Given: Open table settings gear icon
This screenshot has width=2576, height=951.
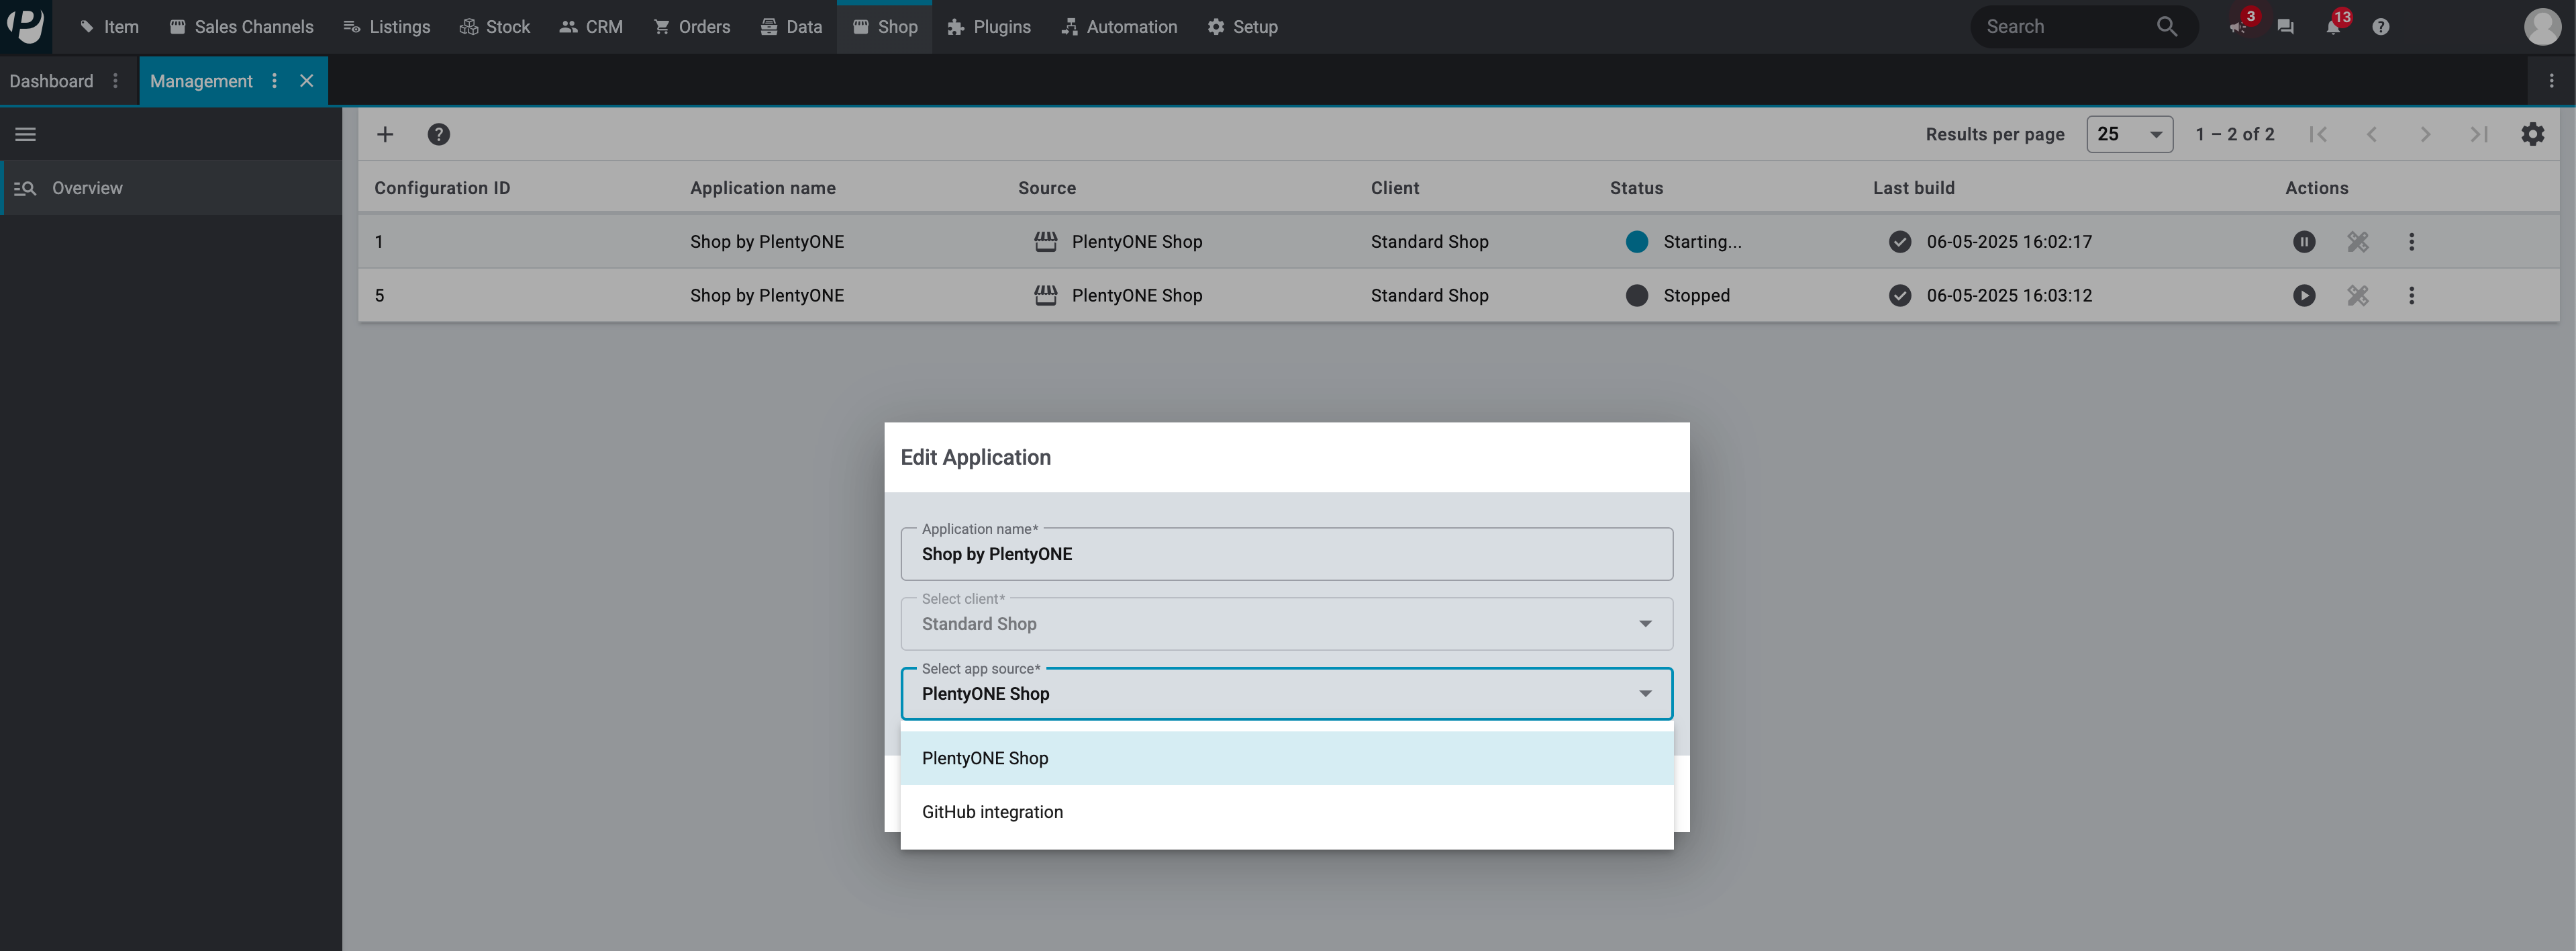Looking at the screenshot, I should (x=2532, y=134).
